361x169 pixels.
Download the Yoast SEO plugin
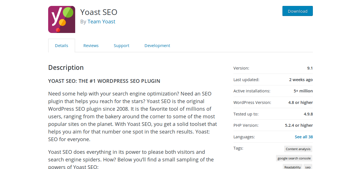pyautogui.click(x=298, y=11)
